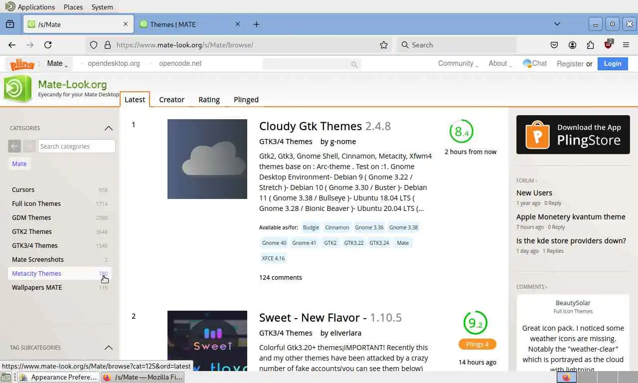Click the XFCE 4.16 tag
The image size is (638, 383).
tap(273, 258)
